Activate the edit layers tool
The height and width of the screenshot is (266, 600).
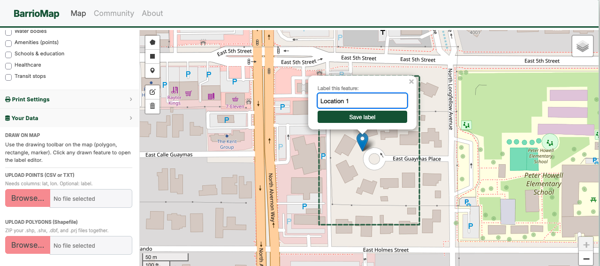(152, 92)
